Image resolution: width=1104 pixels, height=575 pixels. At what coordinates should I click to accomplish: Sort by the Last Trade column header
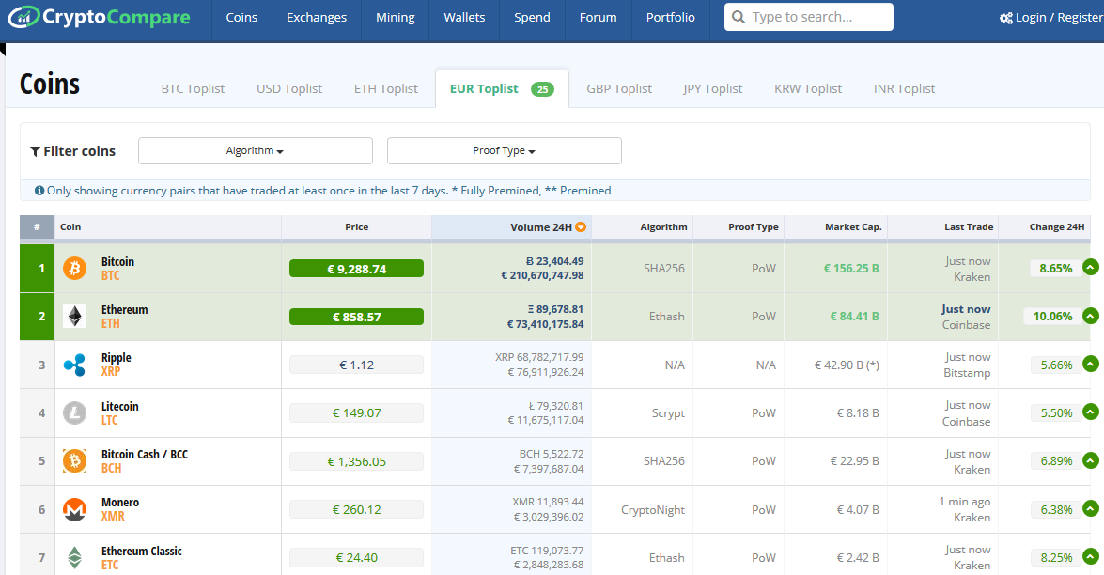[943, 227]
